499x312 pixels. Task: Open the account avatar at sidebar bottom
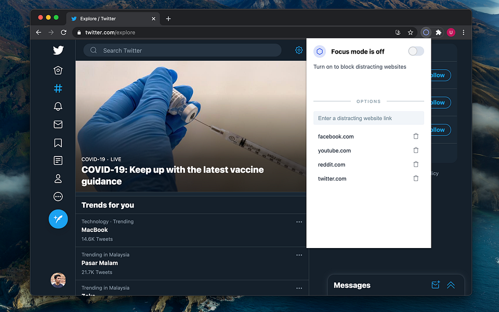pyautogui.click(x=58, y=280)
